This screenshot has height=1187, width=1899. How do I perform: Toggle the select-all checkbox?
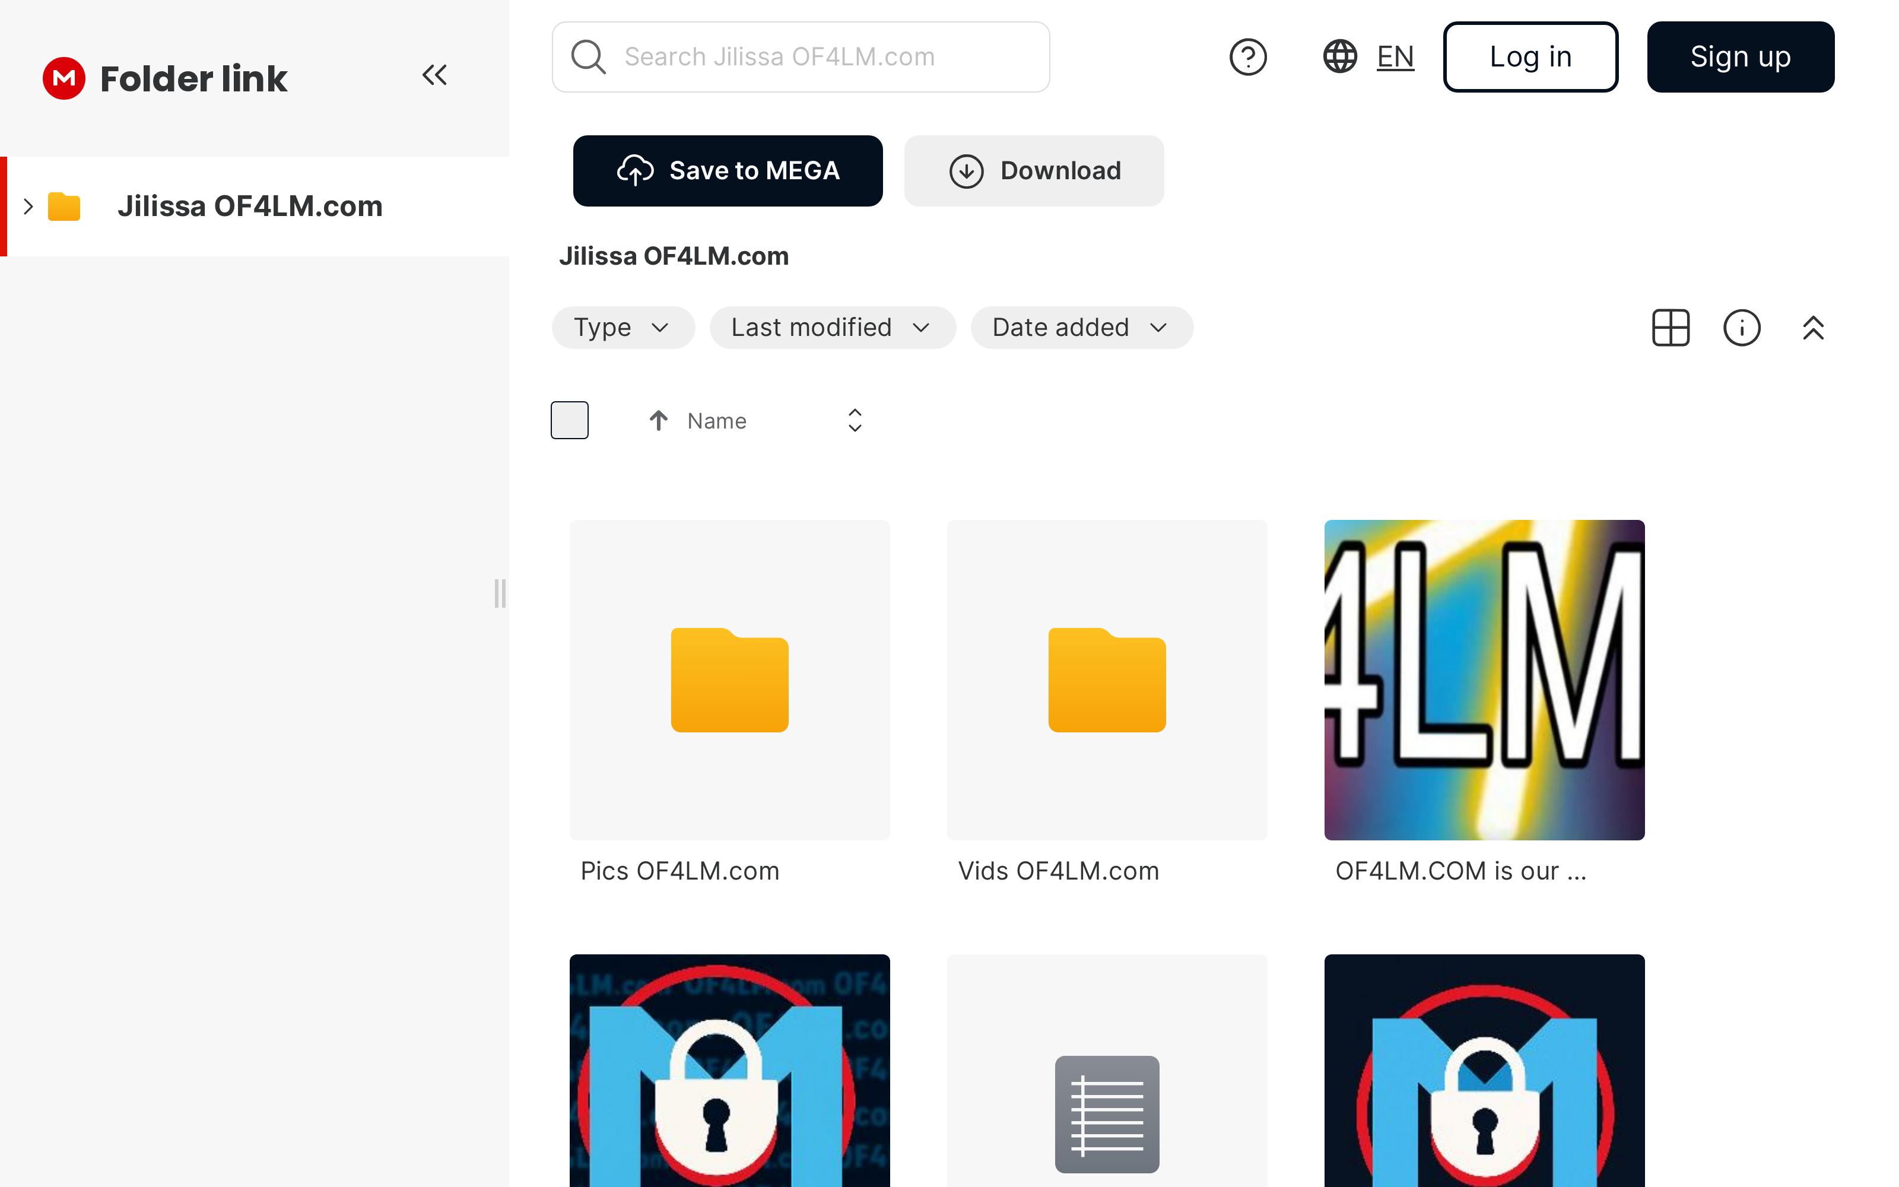click(570, 420)
